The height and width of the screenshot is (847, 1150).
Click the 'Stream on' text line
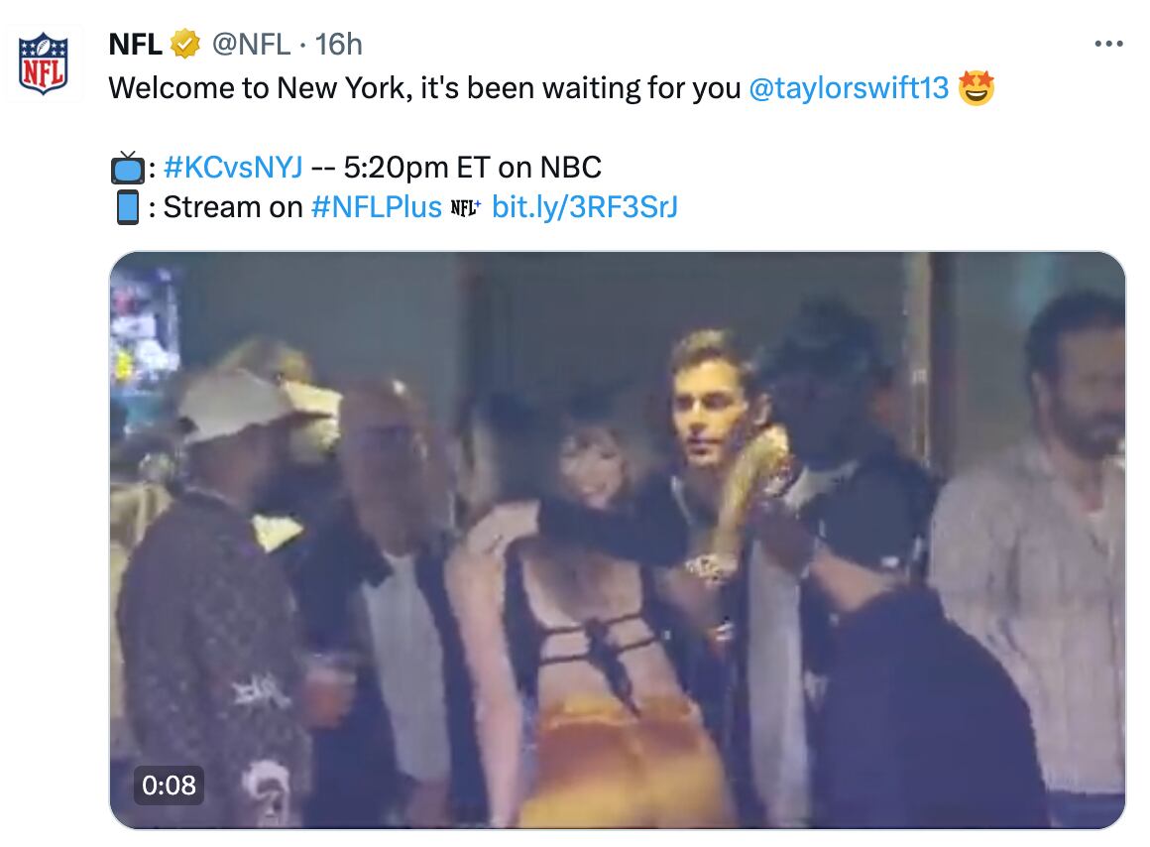pos(233,206)
